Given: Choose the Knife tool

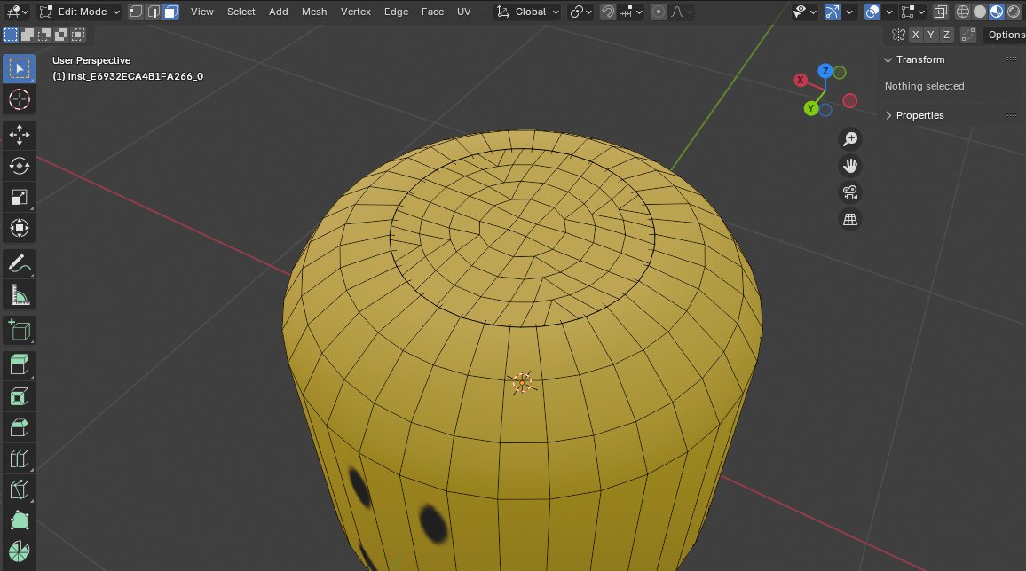Looking at the screenshot, I should coord(19,490).
